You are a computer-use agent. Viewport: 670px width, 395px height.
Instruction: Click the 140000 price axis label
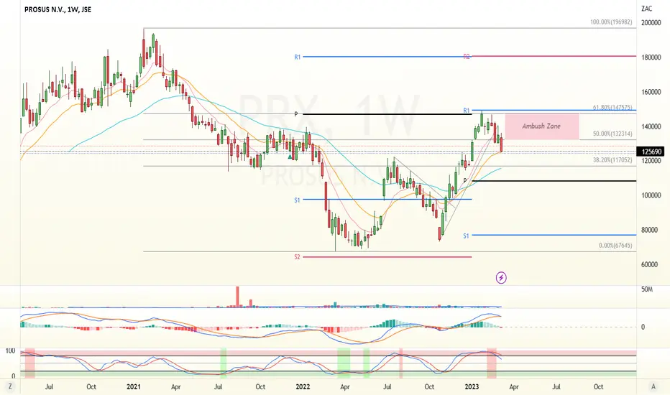651,126
